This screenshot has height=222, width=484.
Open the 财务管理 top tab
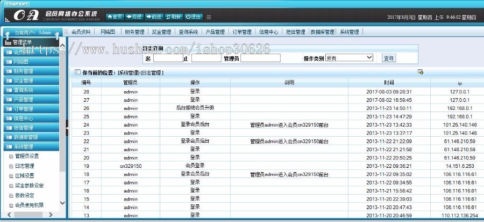134,32
